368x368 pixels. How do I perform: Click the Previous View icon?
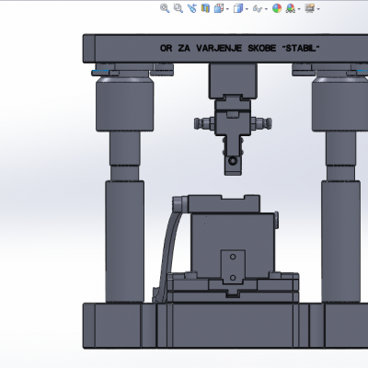192,8
